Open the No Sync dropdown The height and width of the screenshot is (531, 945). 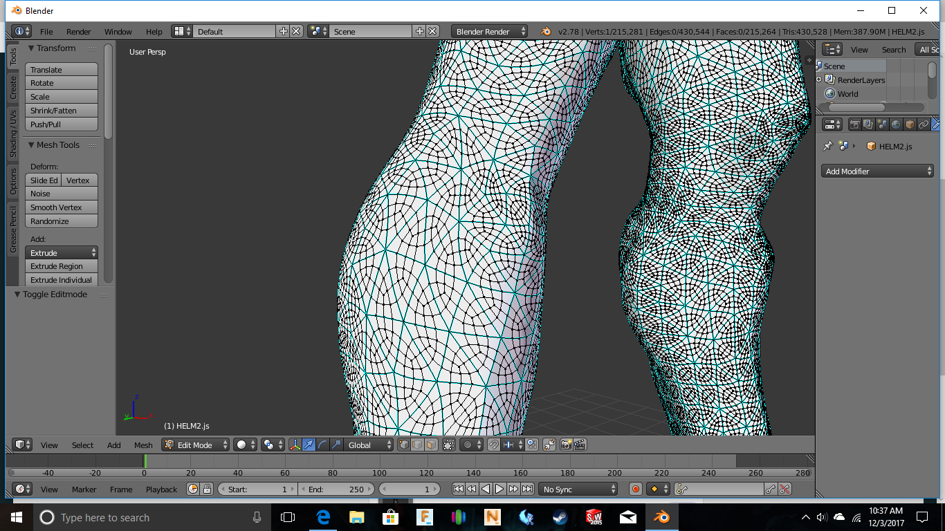tap(578, 489)
